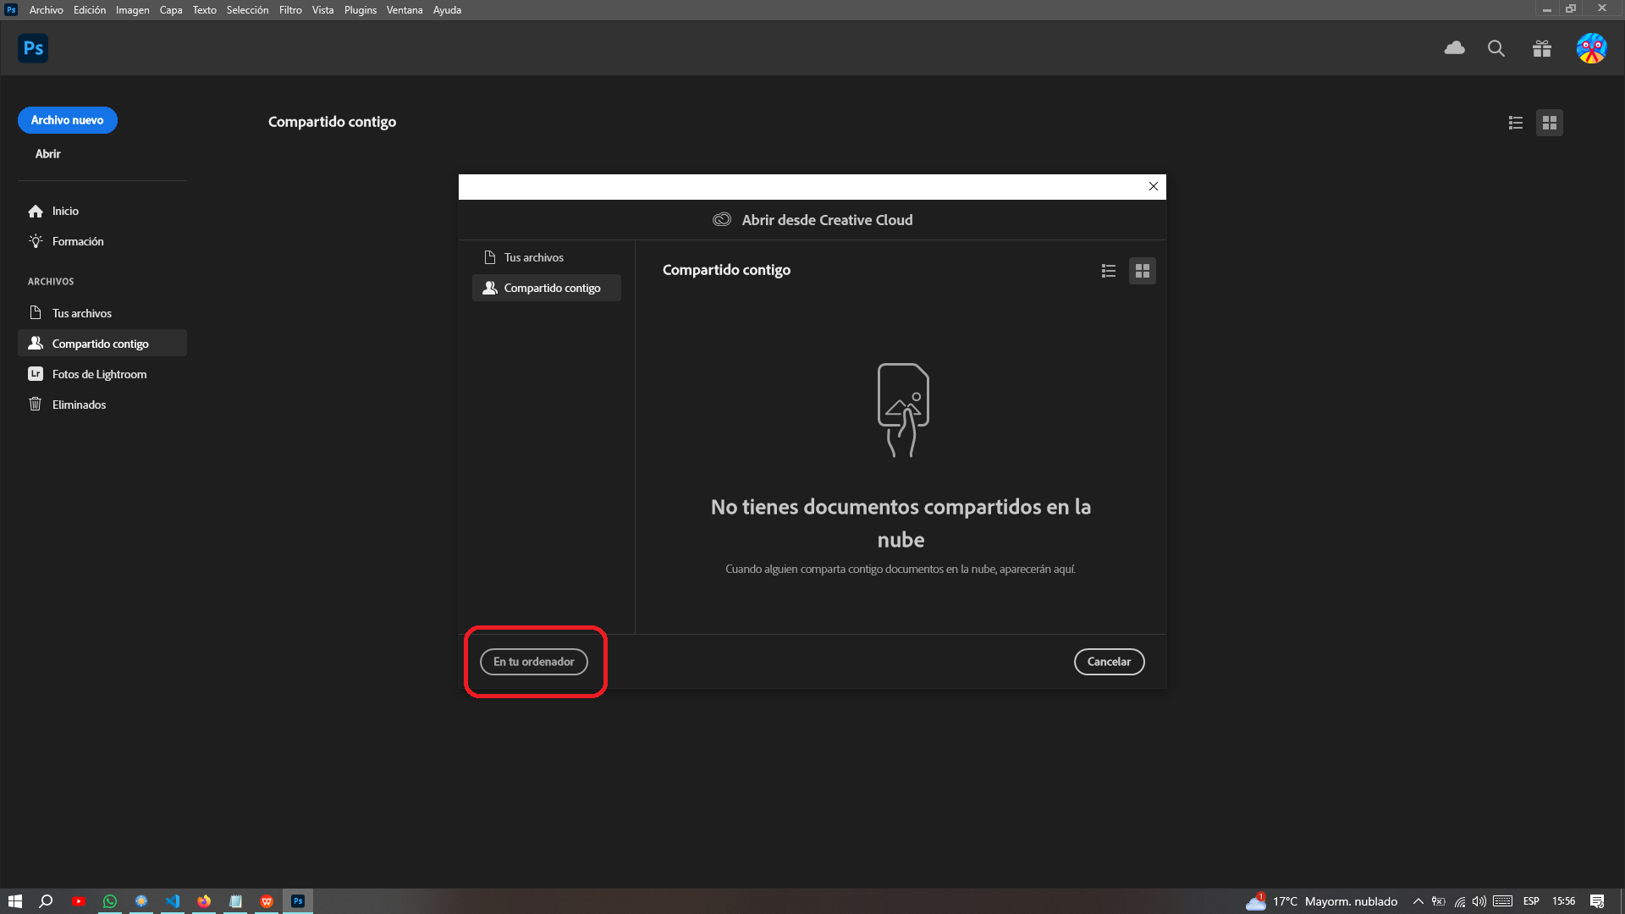The image size is (1625, 914).
Task: Switch home screen to grid view
Action: [x=1550, y=123]
